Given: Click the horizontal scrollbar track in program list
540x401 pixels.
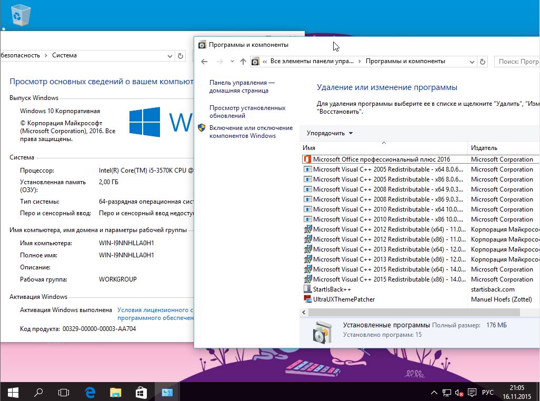Looking at the screenshot, I should [x=529, y=312].
